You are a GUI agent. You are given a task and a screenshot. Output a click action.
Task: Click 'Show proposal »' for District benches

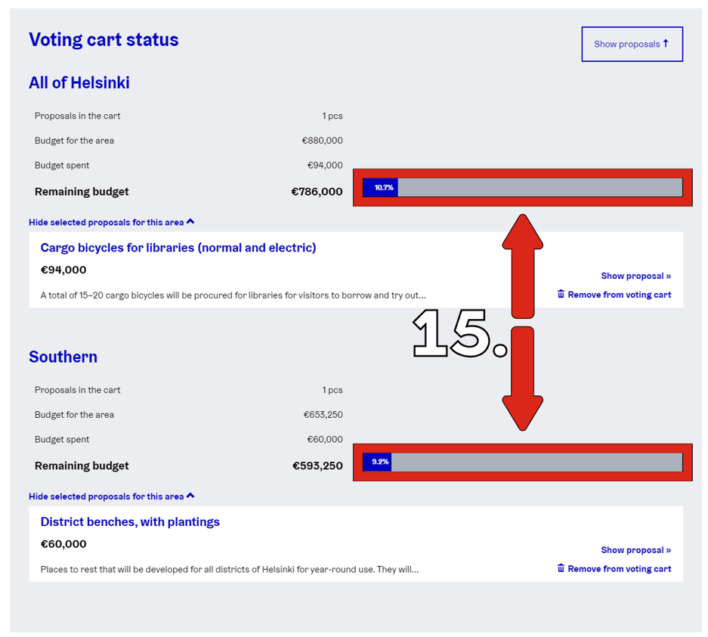pos(635,550)
